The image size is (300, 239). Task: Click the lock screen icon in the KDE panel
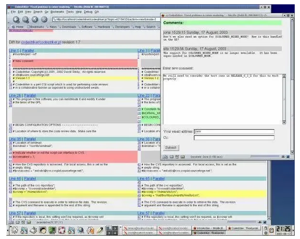[265, 228]
